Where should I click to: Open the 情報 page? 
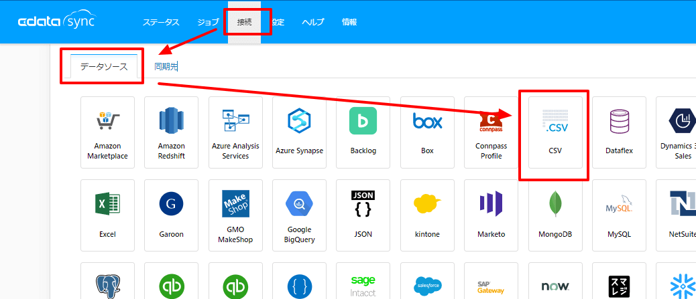click(x=349, y=22)
